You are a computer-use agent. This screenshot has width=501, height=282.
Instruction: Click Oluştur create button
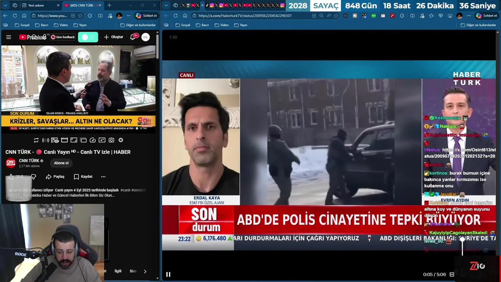click(x=114, y=37)
